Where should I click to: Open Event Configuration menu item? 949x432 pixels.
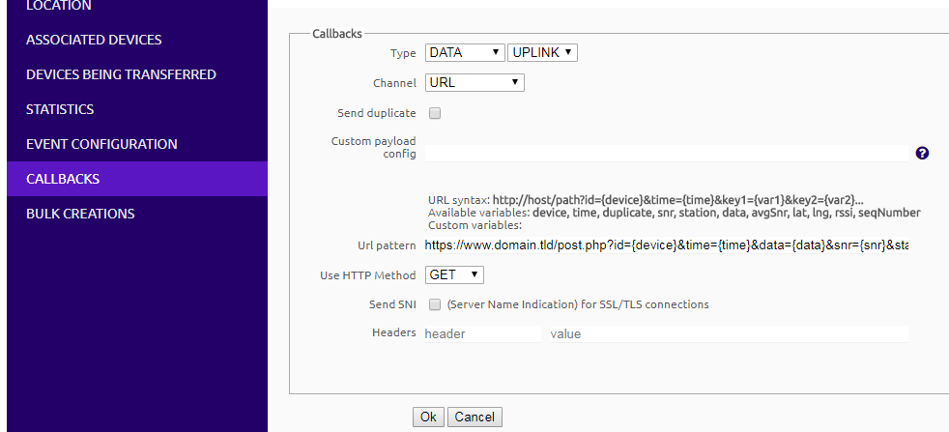pyautogui.click(x=101, y=144)
